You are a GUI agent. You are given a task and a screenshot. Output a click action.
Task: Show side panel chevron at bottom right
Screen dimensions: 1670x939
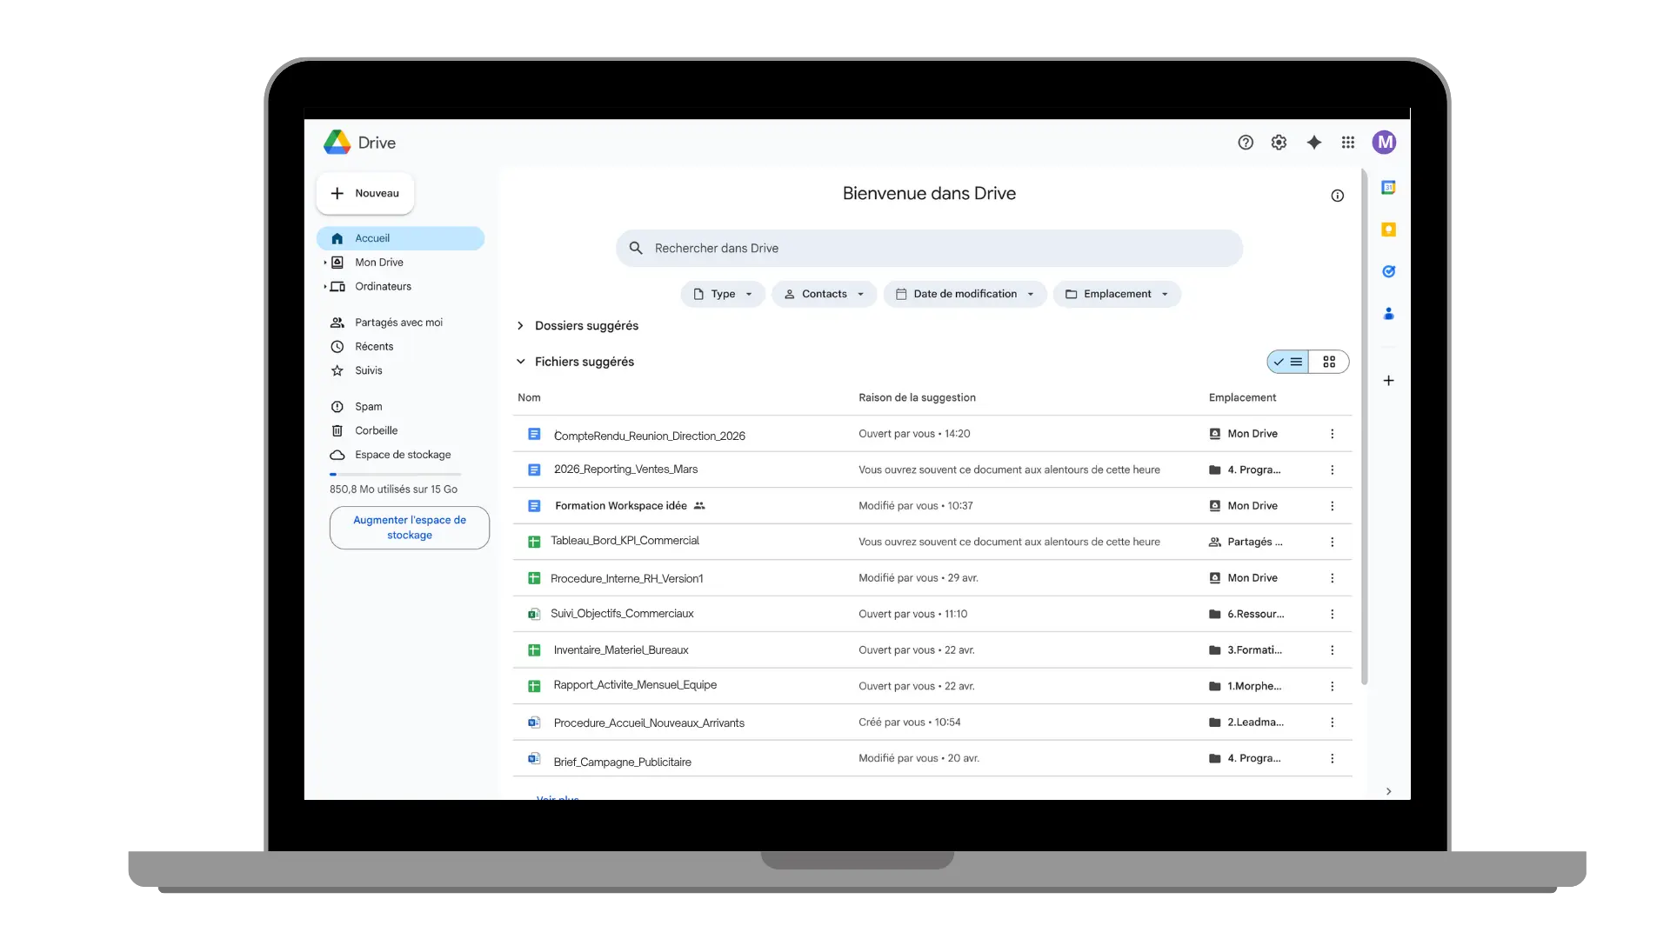tap(1389, 791)
